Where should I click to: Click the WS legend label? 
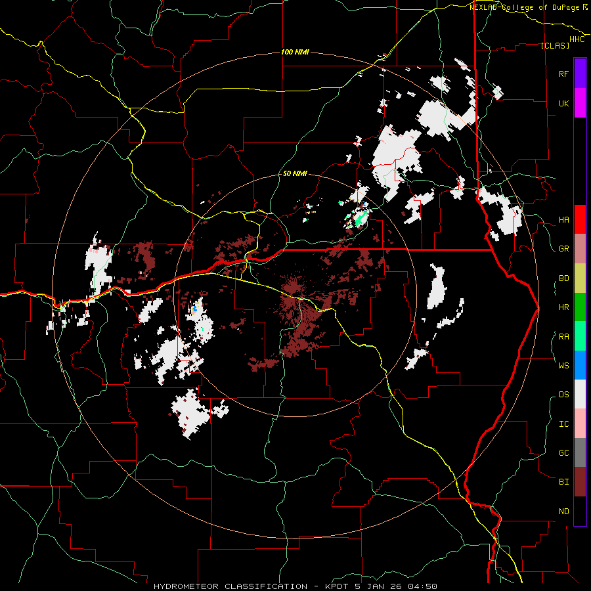[x=563, y=365]
